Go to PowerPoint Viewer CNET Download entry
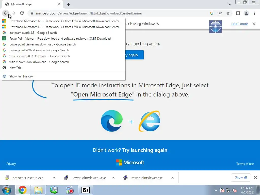Viewport: 260px width, 195px height. tap(63, 39)
